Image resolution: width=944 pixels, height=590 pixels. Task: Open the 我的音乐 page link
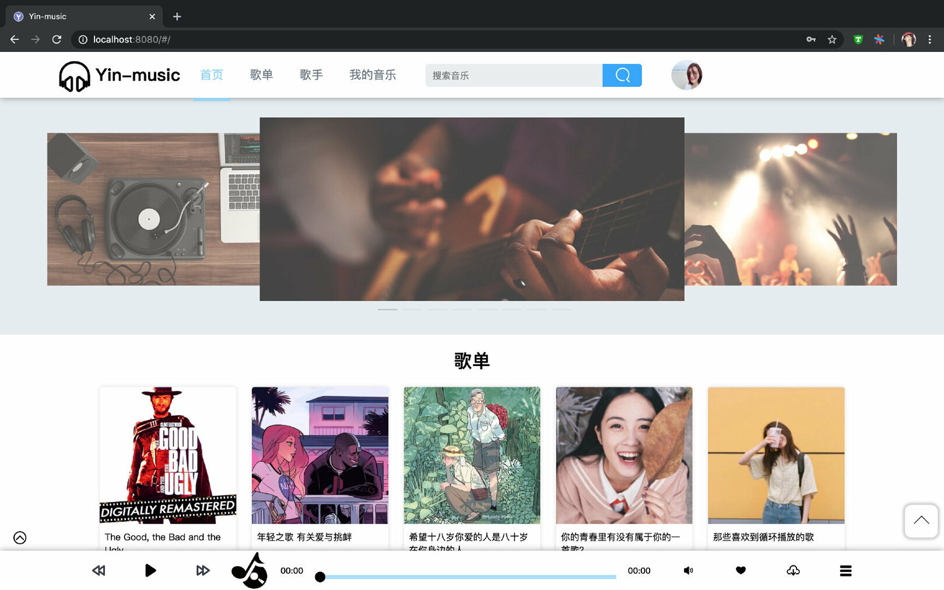coord(373,75)
